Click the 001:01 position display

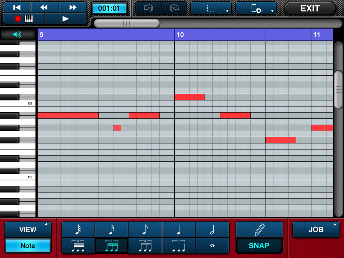tap(109, 8)
